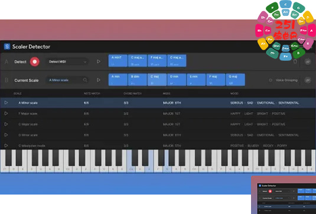Image resolution: width=316 pixels, height=214 pixels.
Task: Click the Detect label in row A
Action: pyautogui.click(x=20, y=62)
